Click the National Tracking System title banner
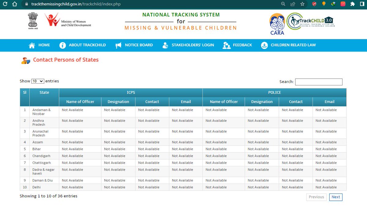This screenshot has height=206, width=367. tap(181, 21)
